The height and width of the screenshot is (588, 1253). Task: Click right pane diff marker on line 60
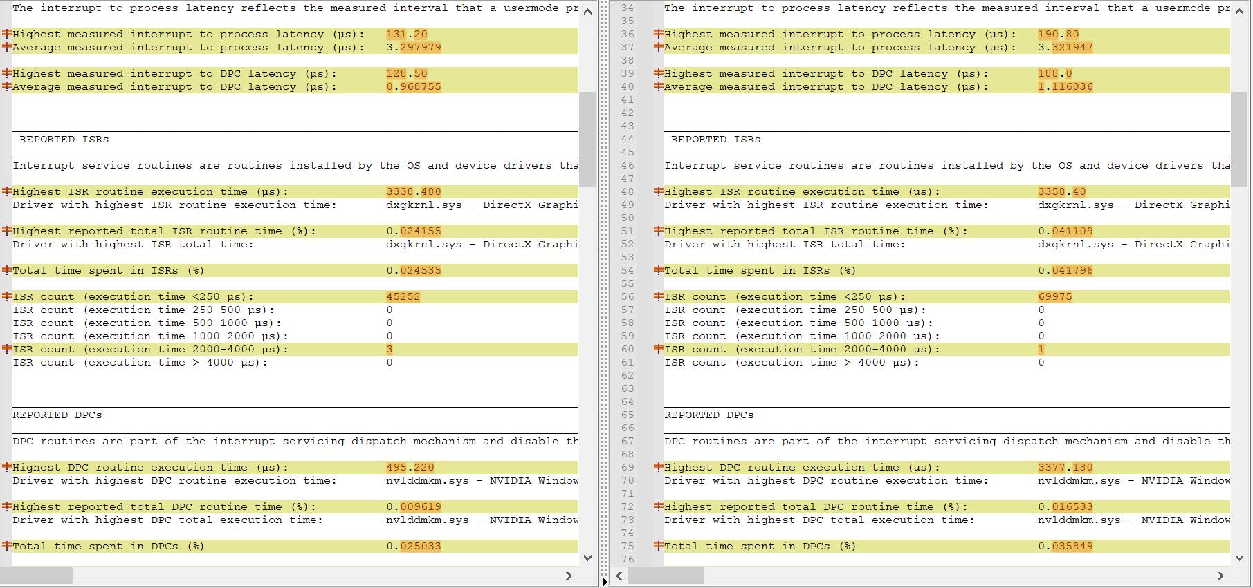click(x=659, y=349)
